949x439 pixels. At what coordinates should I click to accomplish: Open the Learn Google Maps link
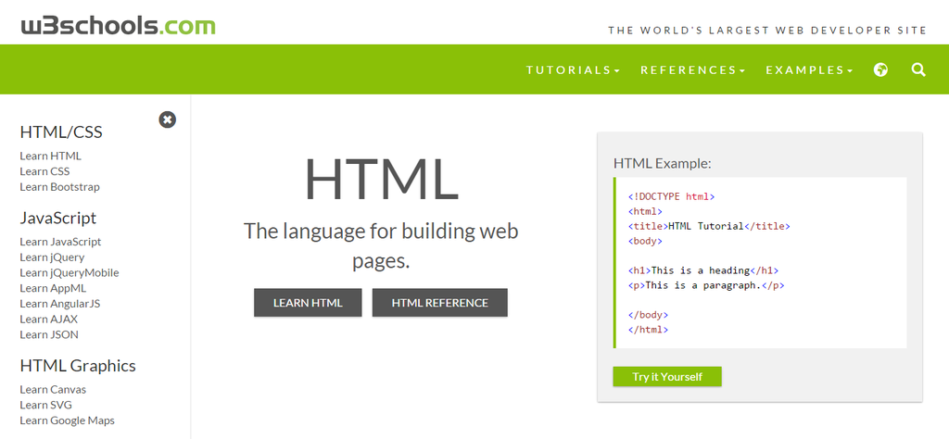67,420
